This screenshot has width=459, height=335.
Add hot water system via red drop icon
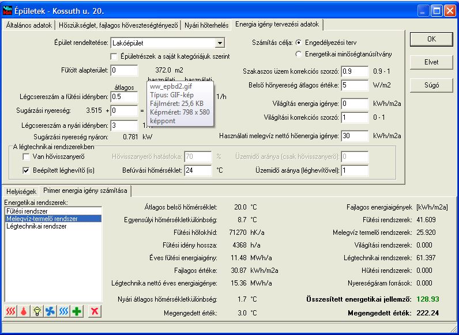click(x=24, y=311)
